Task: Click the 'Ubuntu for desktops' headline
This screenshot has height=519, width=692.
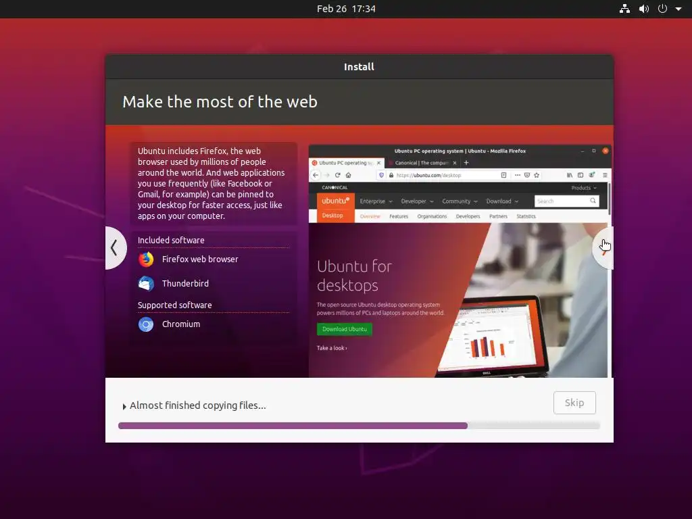Action: pyautogui.click(x=354, y=276)
